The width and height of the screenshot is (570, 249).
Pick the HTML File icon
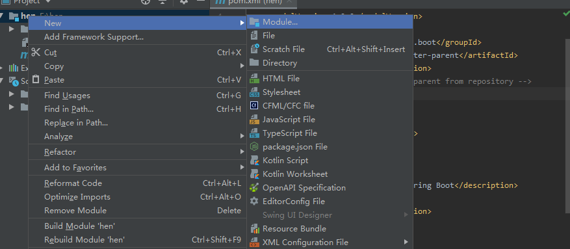255,79
